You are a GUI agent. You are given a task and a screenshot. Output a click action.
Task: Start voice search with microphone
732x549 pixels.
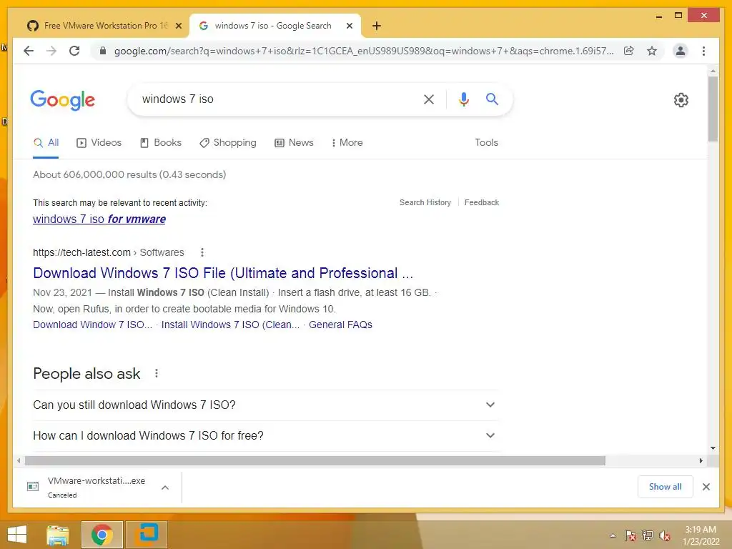pyautogui.click(x=463, y=99)
